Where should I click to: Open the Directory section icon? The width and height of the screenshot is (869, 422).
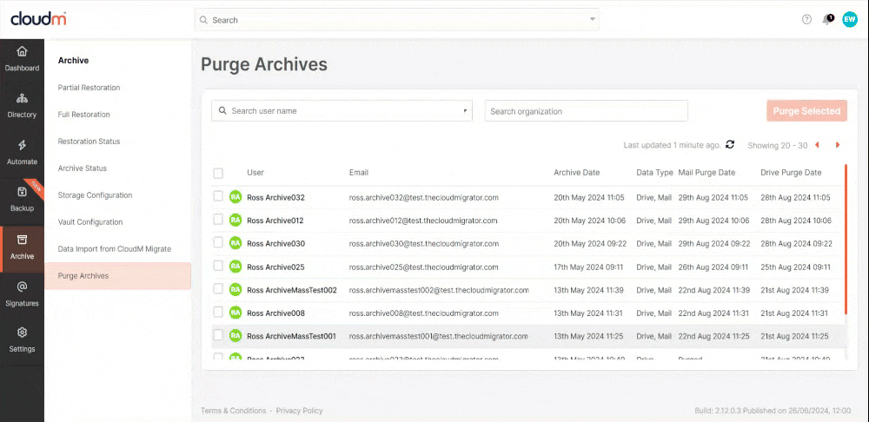[x=22, y=99]
